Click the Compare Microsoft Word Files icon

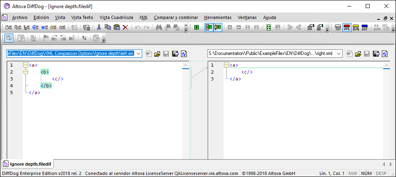pyautogui.click(x=45, y=27)
